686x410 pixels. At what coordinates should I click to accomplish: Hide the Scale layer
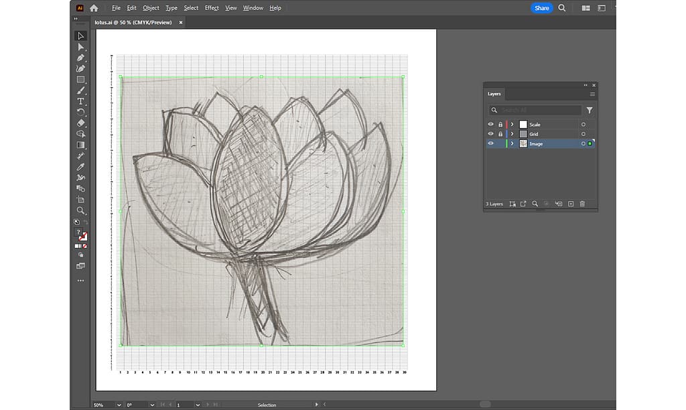pos(491,125)
